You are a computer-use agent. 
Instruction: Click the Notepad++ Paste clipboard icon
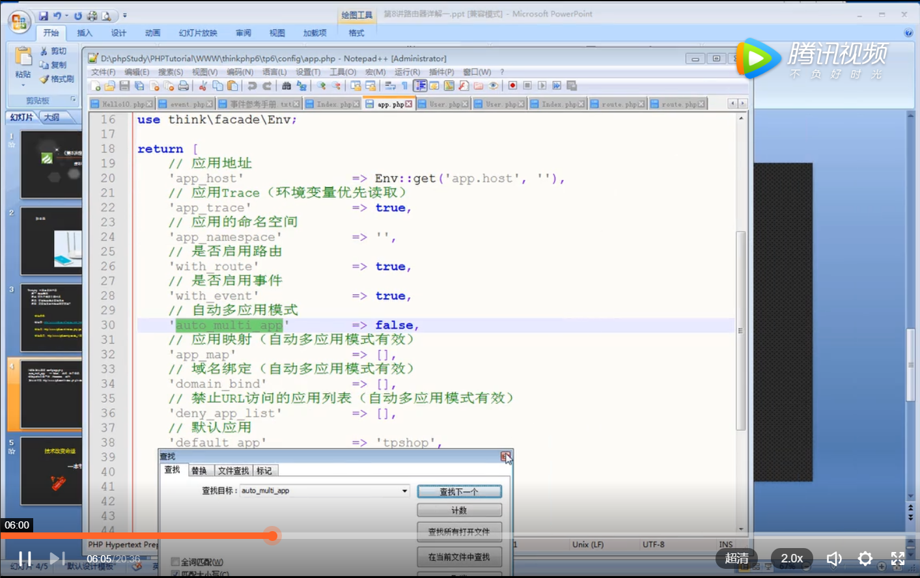[x=232, y=86]
